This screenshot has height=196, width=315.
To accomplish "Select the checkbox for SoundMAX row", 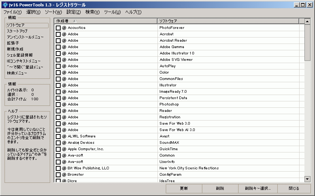I will (58, 143).
